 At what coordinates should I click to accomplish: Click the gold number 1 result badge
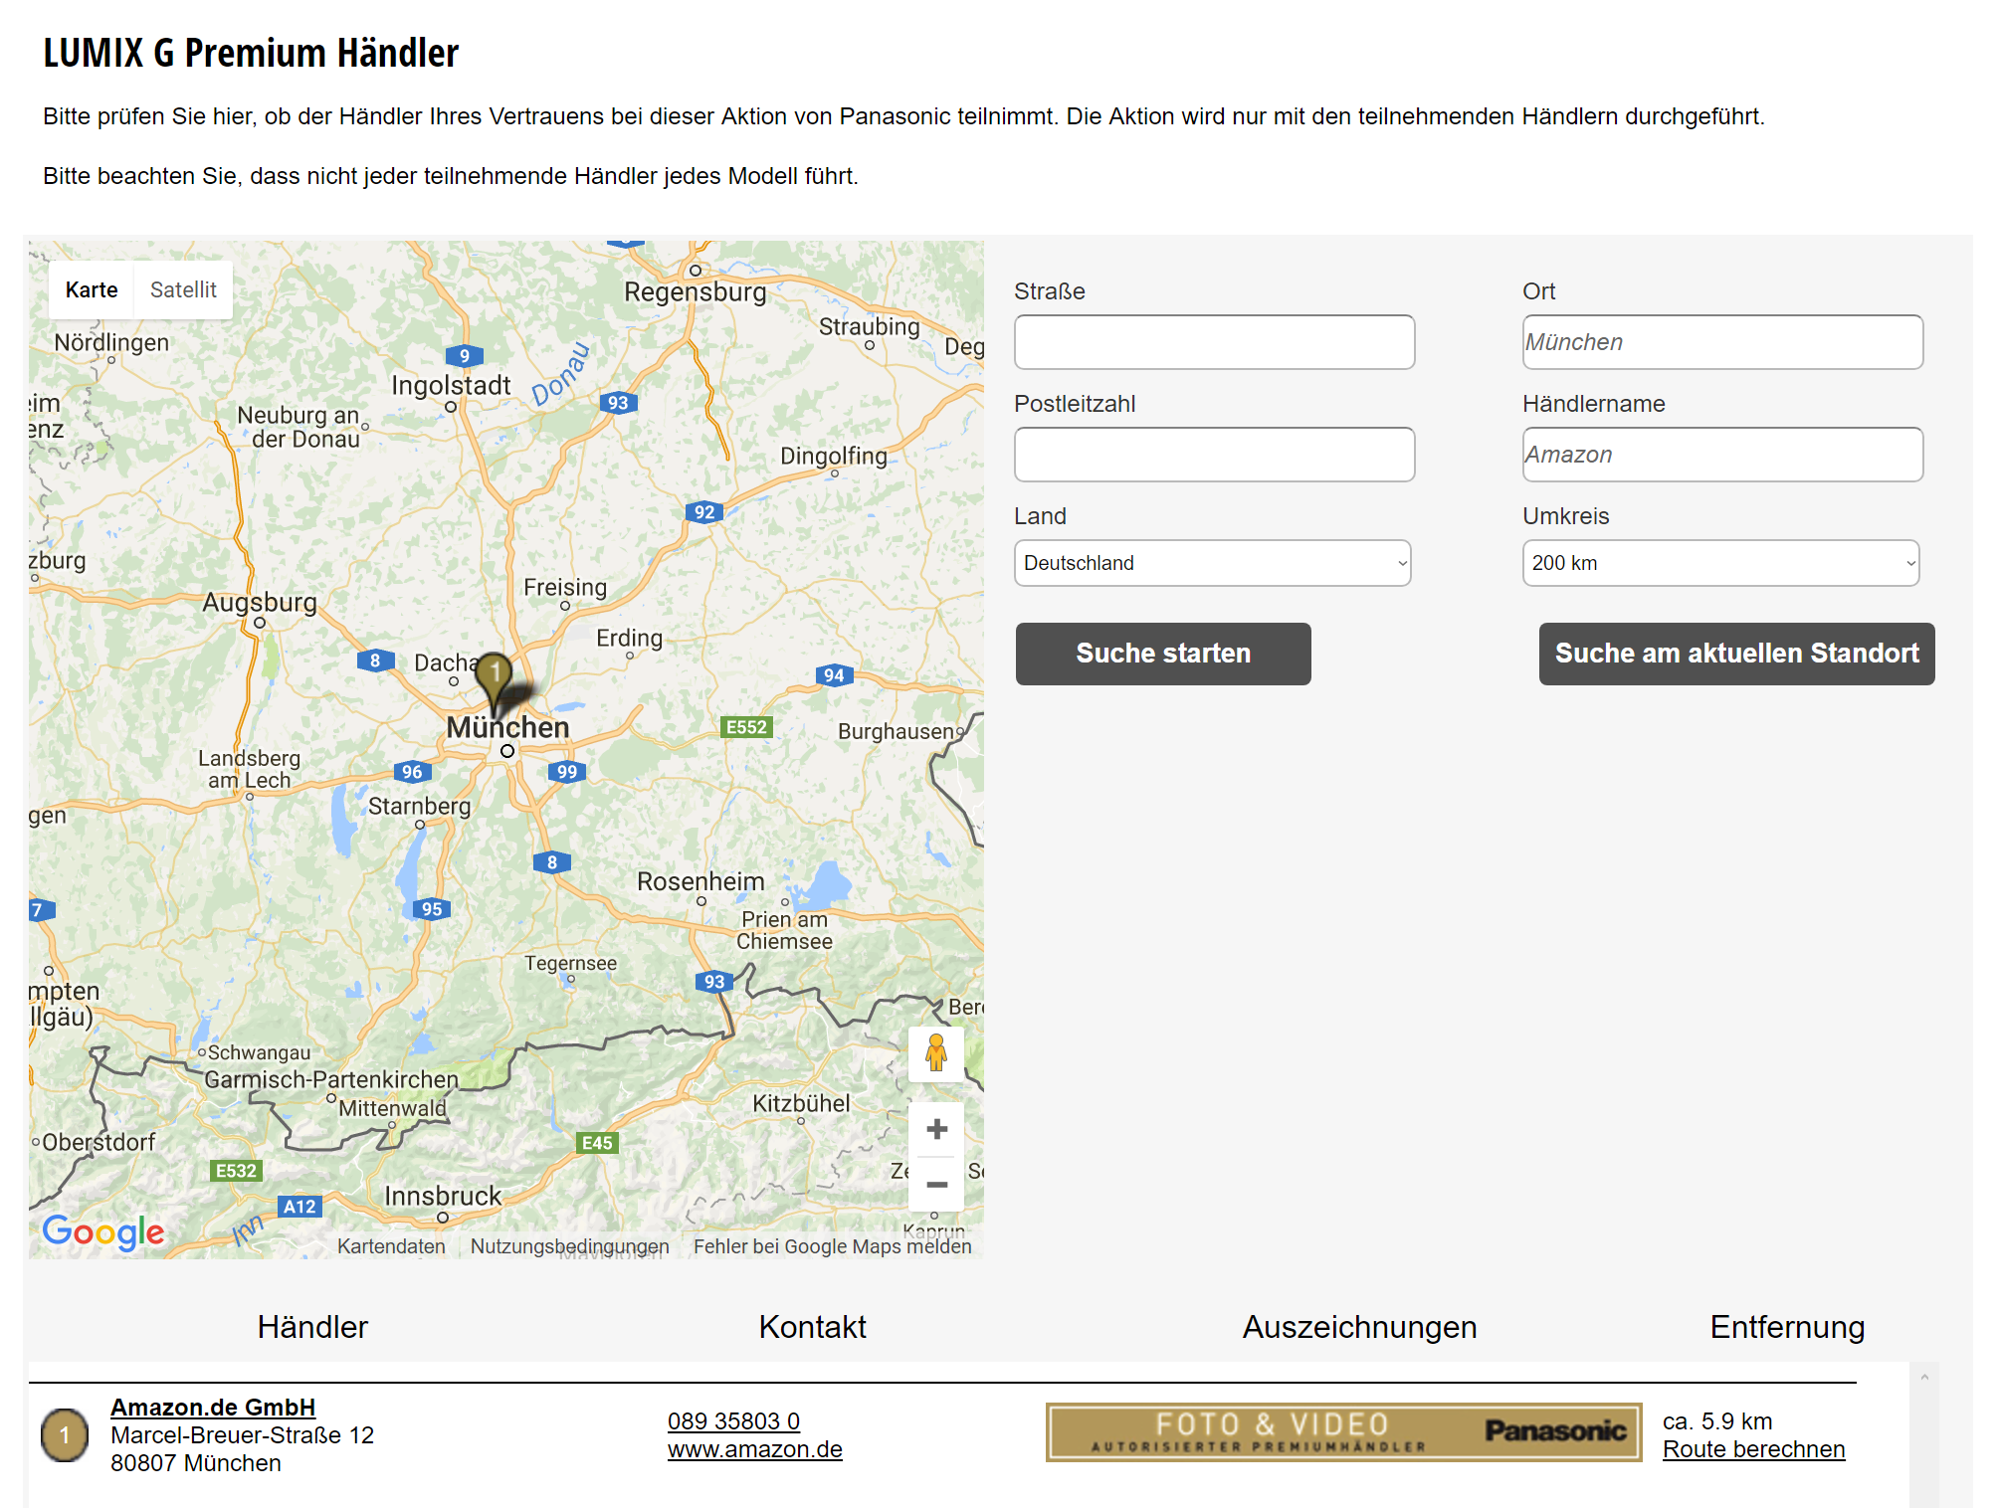[x=65, y=1434]
